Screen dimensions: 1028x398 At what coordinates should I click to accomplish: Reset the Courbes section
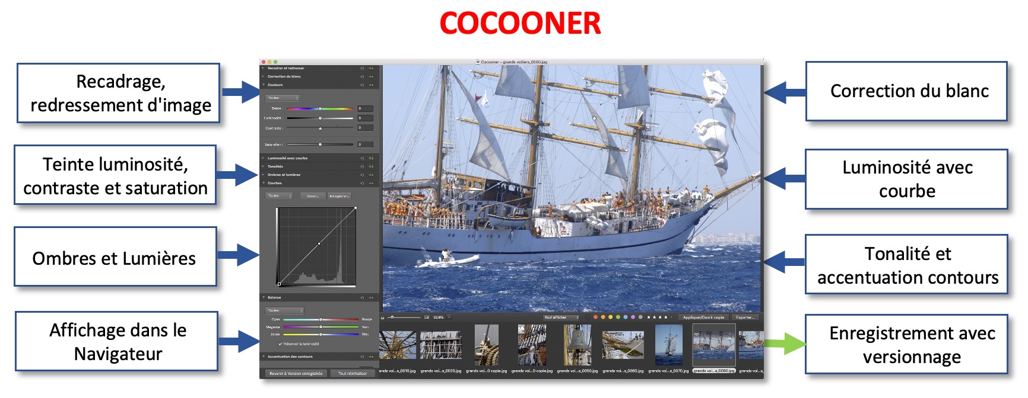[362, 183]
